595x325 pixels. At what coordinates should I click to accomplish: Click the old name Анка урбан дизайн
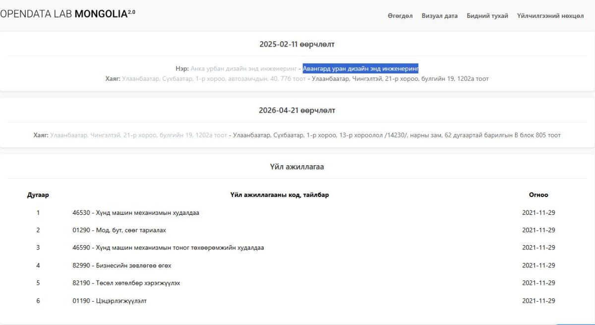243,68
